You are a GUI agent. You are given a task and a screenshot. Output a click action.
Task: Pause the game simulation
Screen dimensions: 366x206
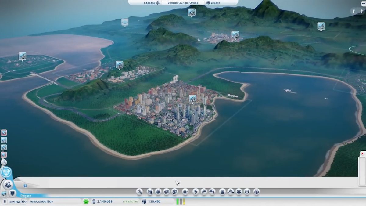(x=5, y=201)
